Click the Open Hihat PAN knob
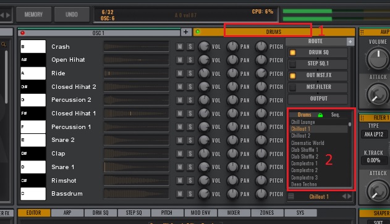 click(232, 60)
